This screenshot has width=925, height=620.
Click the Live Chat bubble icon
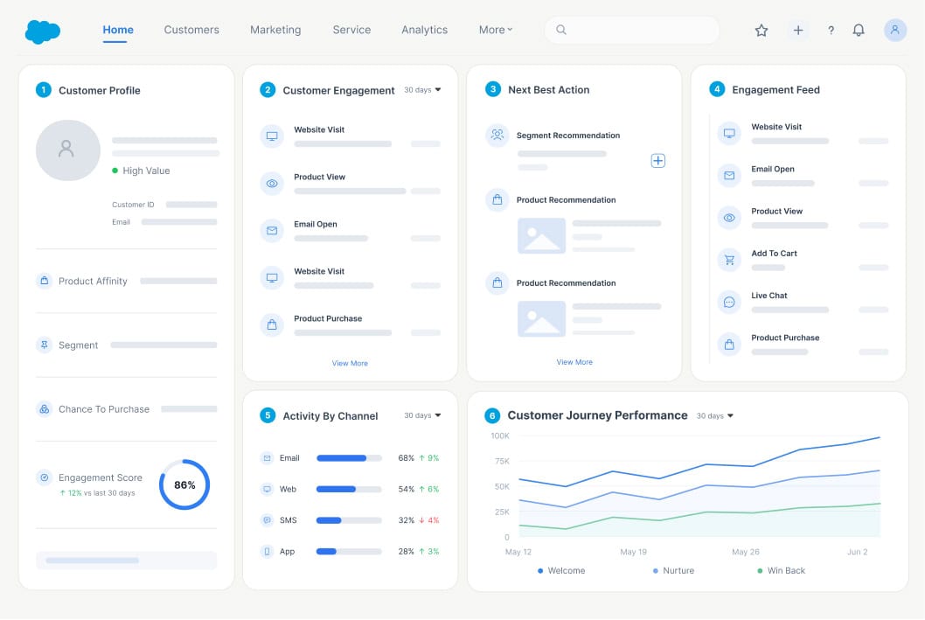point(729,302)
